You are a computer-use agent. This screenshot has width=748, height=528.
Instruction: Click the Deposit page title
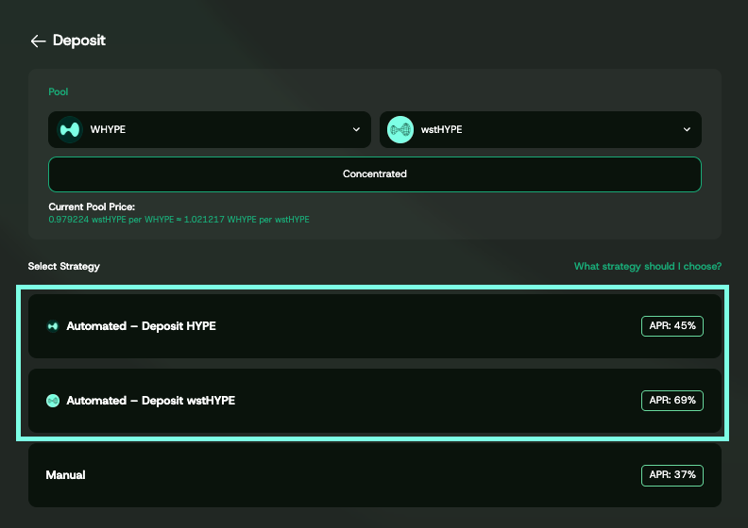click(x=79, y=41)
